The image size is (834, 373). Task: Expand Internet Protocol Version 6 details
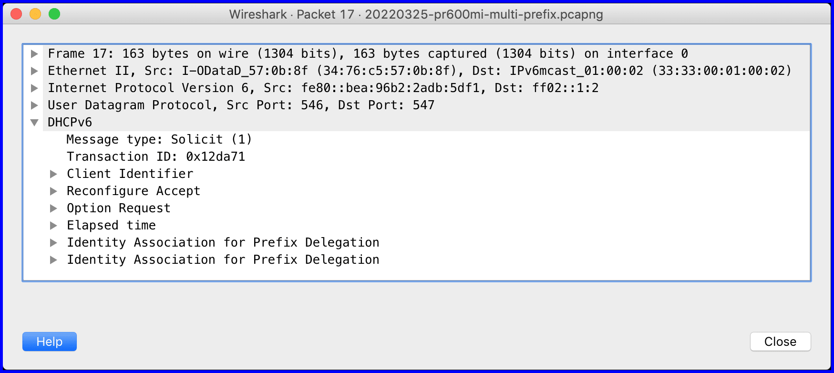pos(34,88)
